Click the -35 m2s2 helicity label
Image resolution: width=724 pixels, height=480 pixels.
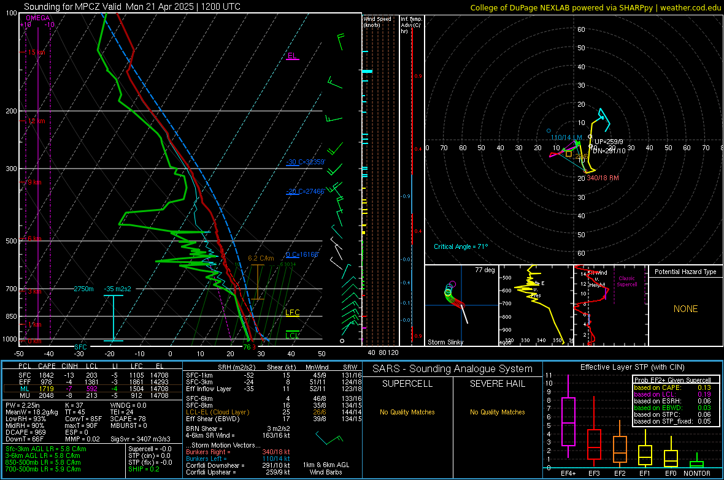(117, 289)
